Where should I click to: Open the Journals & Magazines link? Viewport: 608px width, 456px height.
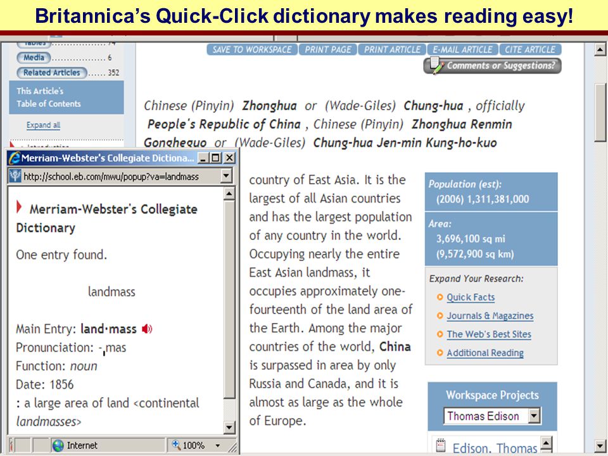click(490, 316)
